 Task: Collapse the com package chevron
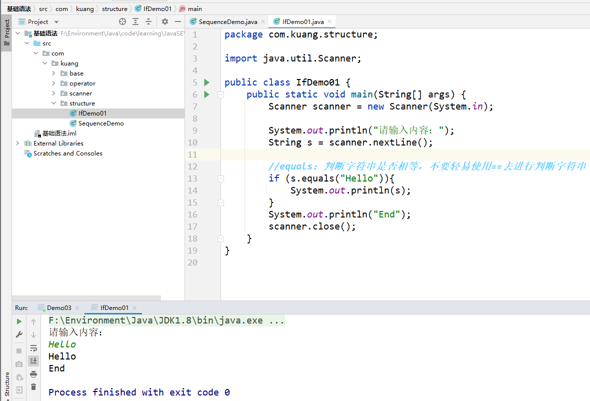point(35,53)
